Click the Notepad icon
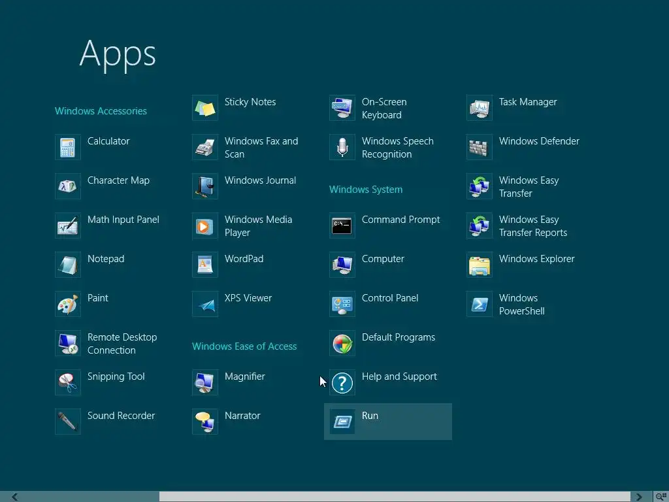669x502 pixels. (x=68, y=265)
